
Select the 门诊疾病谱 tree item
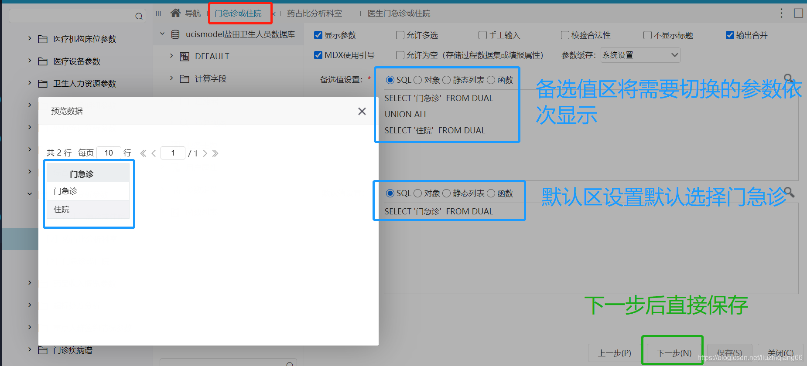(x=73, y=350)
